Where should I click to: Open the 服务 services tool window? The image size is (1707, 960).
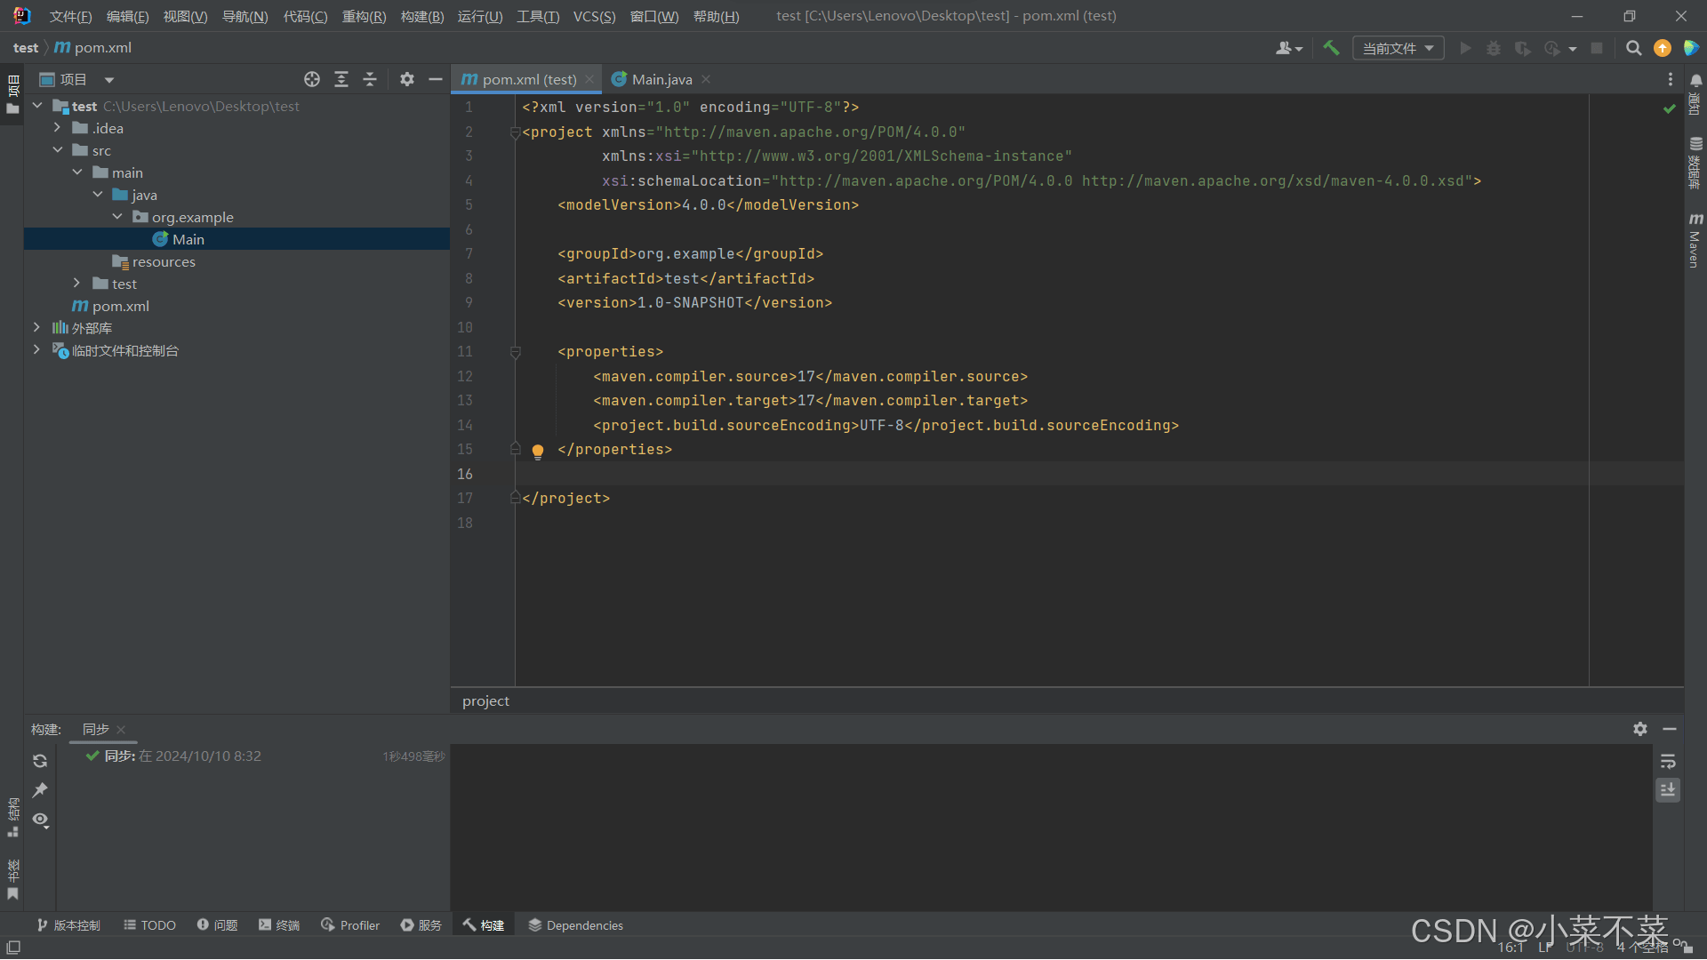421,925
